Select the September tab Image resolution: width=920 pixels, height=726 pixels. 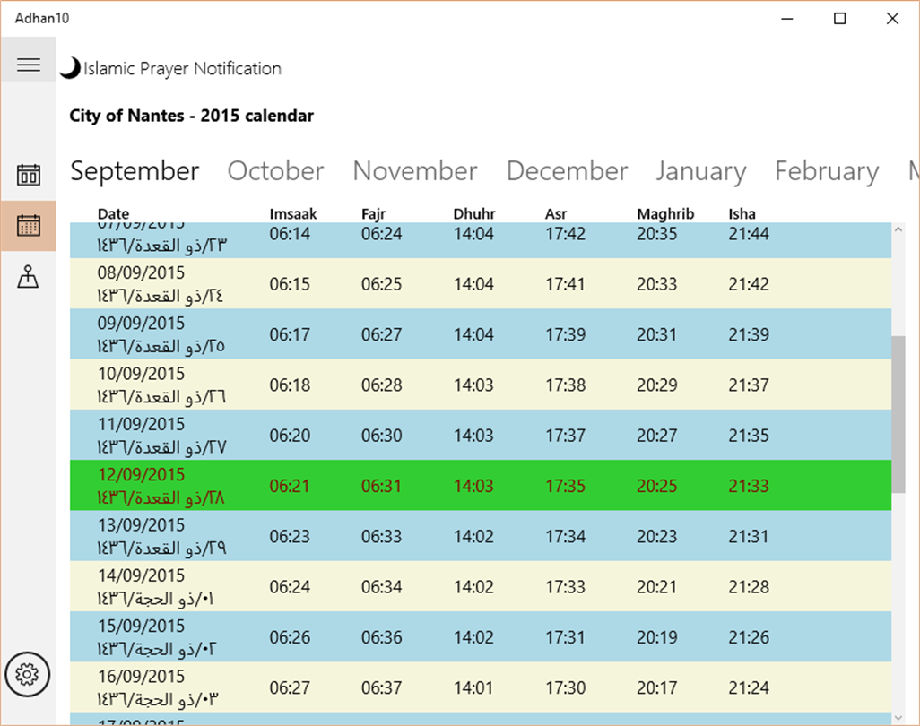[x=135, y=171]
